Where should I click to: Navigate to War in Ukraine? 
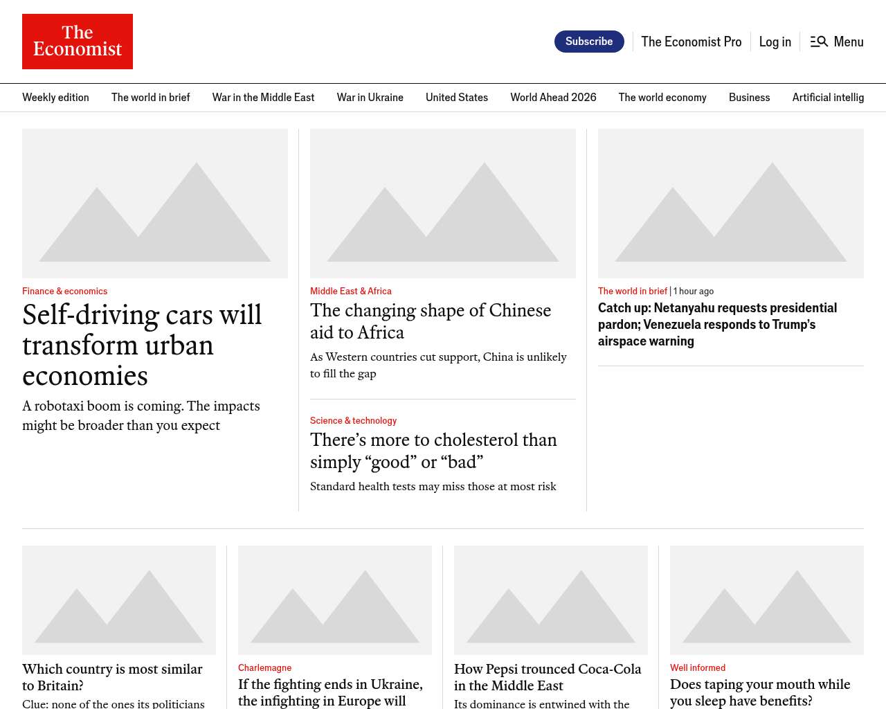pos(370,98)
